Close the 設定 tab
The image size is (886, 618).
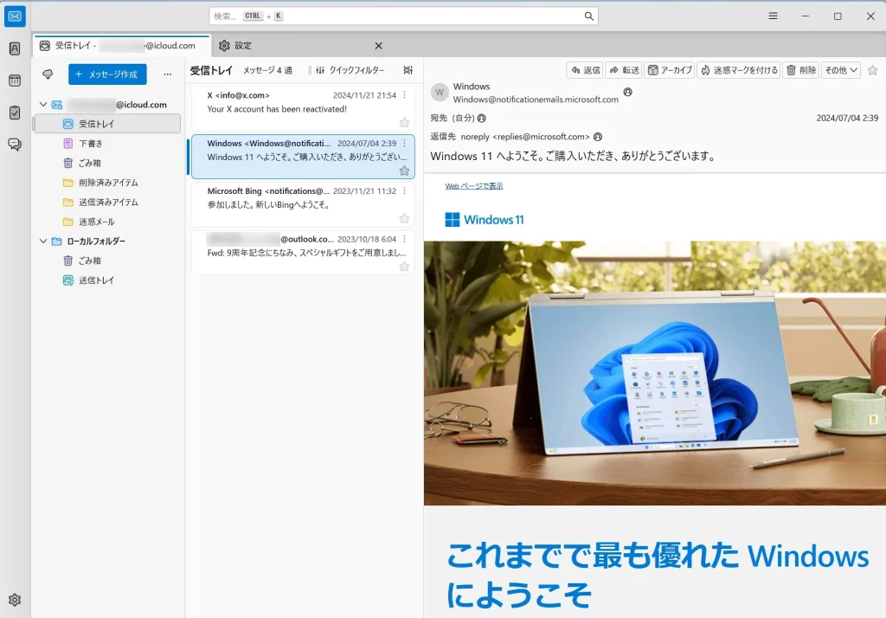click(x=379, y=46)
